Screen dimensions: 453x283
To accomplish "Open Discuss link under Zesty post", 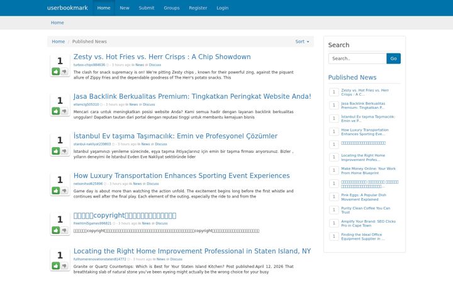I will [x=155, y=65].
